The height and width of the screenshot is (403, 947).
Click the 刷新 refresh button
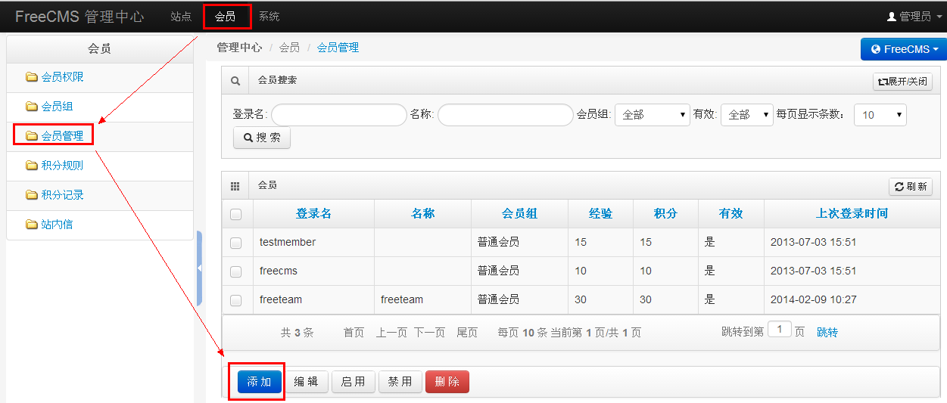(911, 187)
